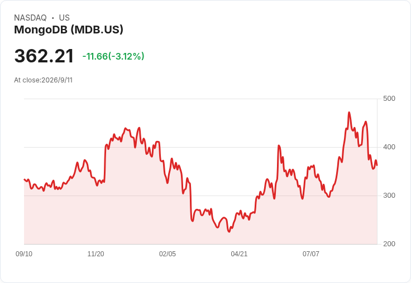Select the -11.66(-3.12%) change value

113,56
